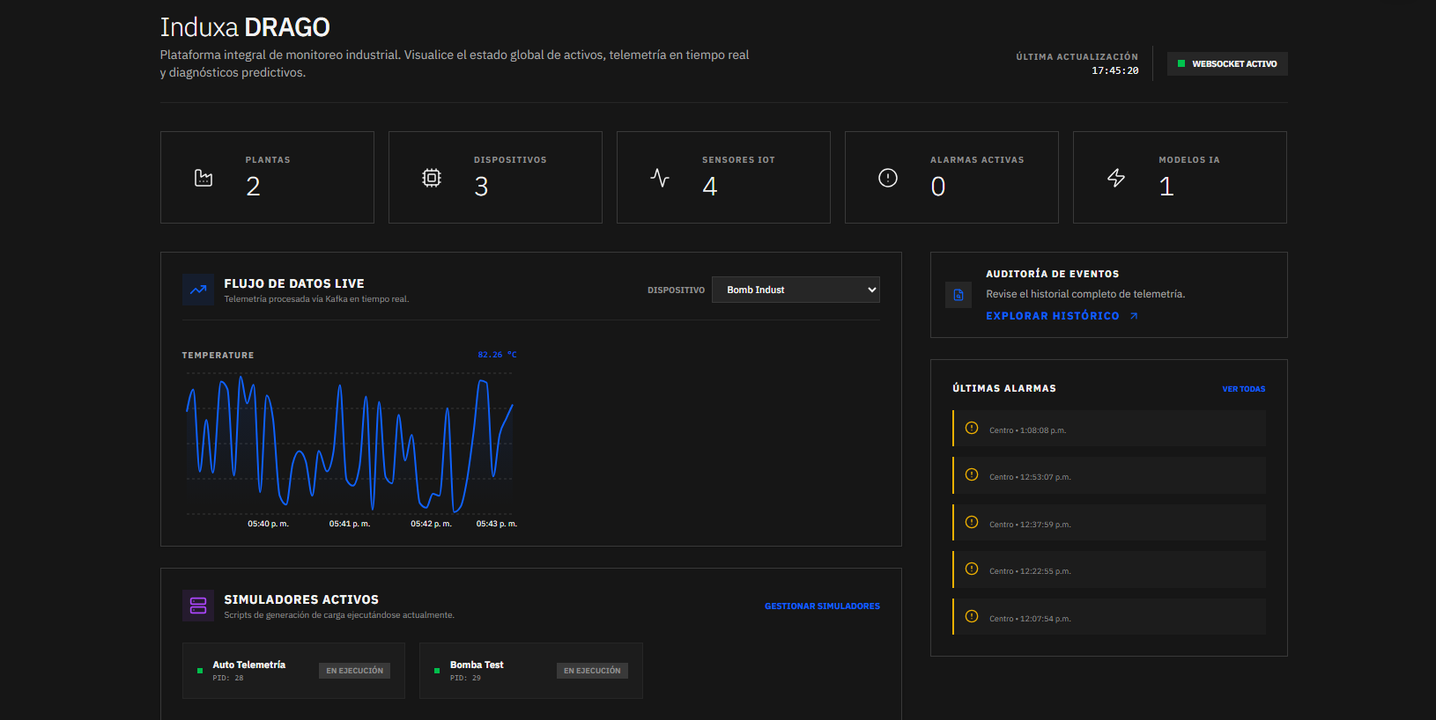
Task: Open Gestionar Simuladores link
Action: point(822,606)
